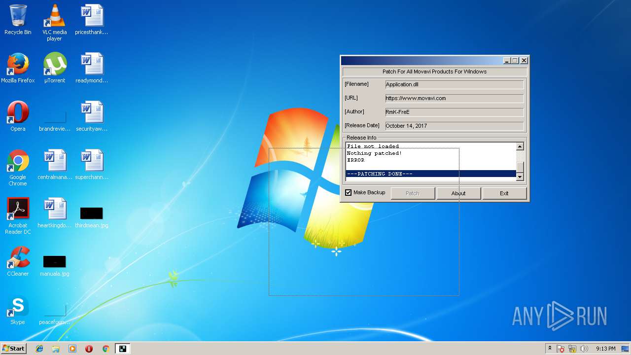
Task: Click the Release Info scrollbar thumb
Action: point(520,167)
